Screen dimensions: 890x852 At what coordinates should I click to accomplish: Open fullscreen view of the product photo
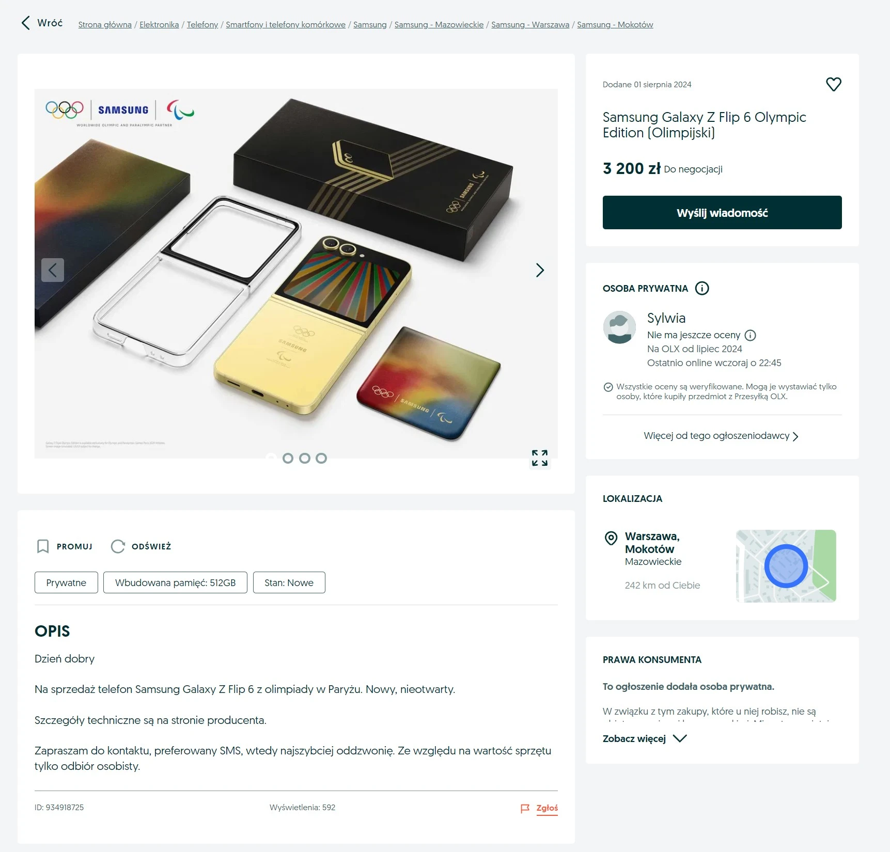pos(540,458)
